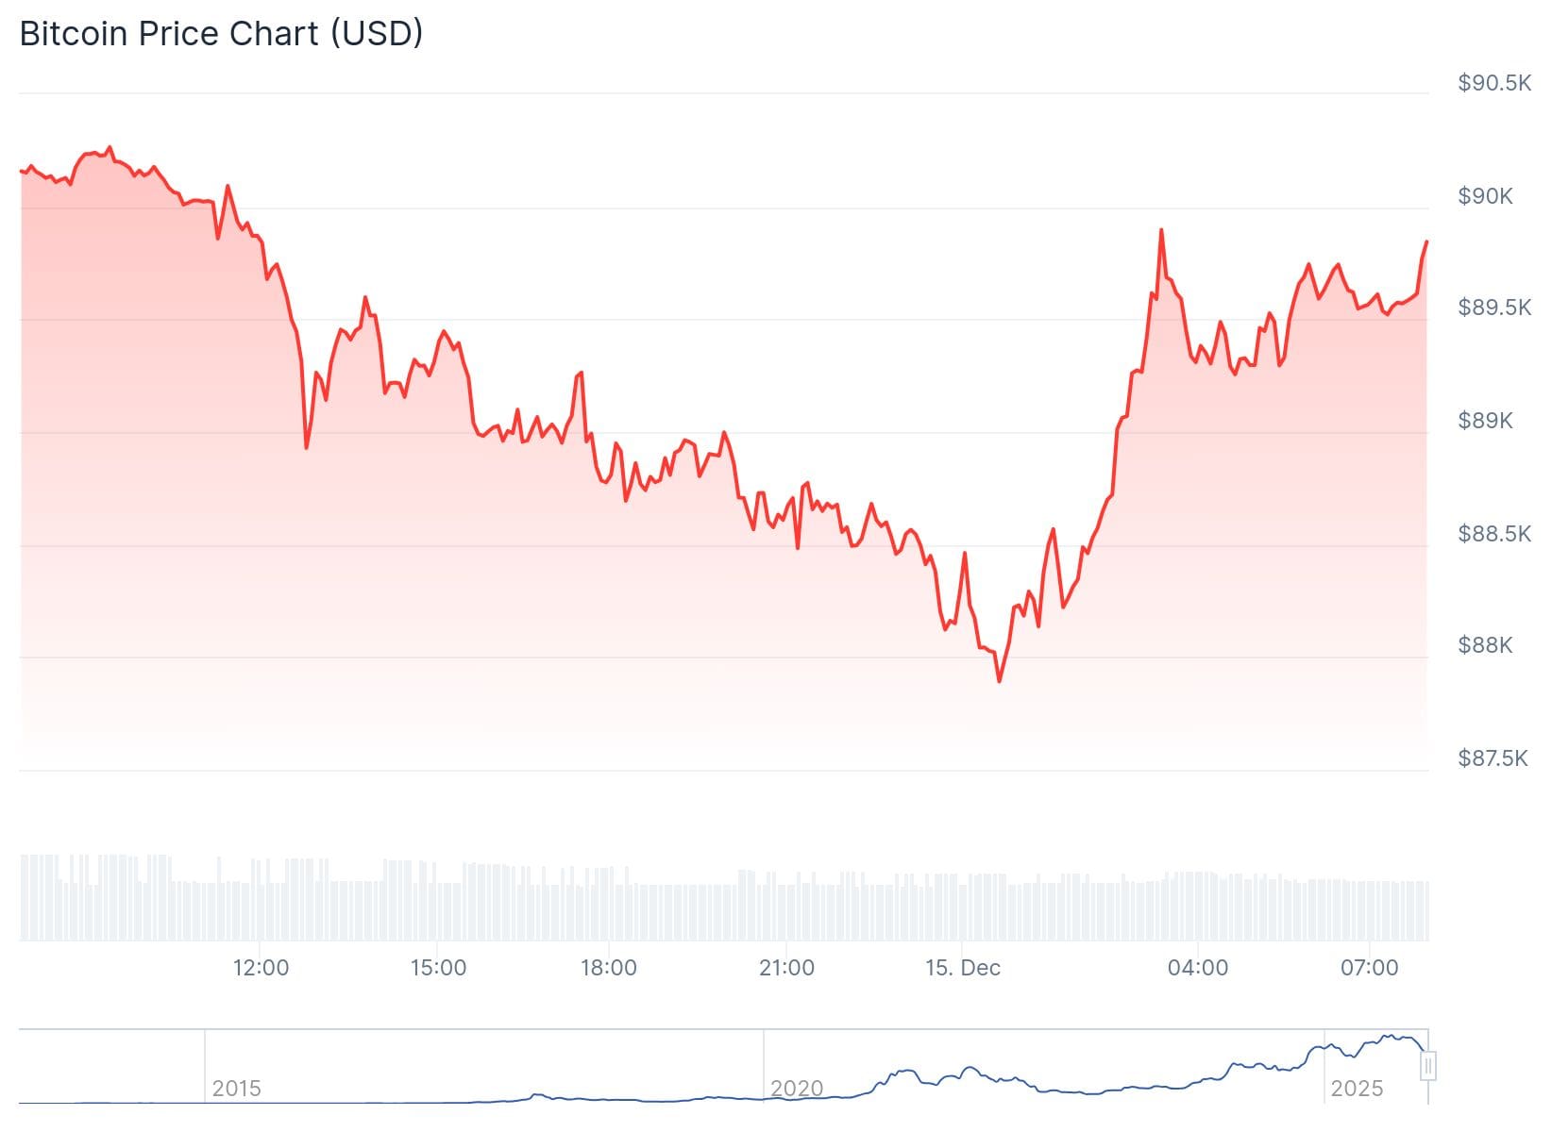Image resolution: width=1552 pixels, height=1132 pixels.
Task: Jump to 2020 in the navigator
Action: pyautogui.click(x=797, y=1089)
